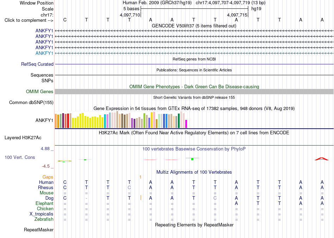
Task: Click the orange '1' gap count
Action: coord(140,177)
